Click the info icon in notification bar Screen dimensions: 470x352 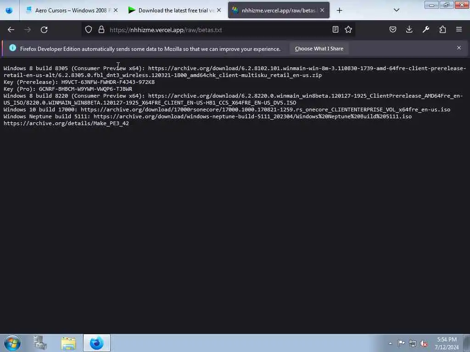[x=12, y=48]
